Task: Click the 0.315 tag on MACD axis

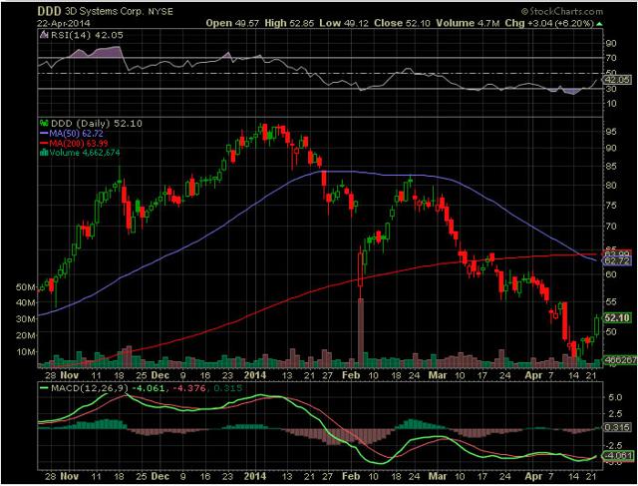Action: 617,427
